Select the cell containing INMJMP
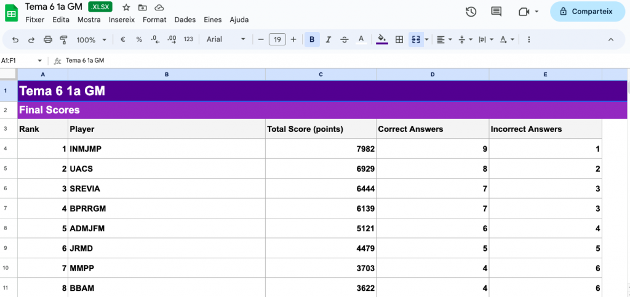 coord(166,148)
